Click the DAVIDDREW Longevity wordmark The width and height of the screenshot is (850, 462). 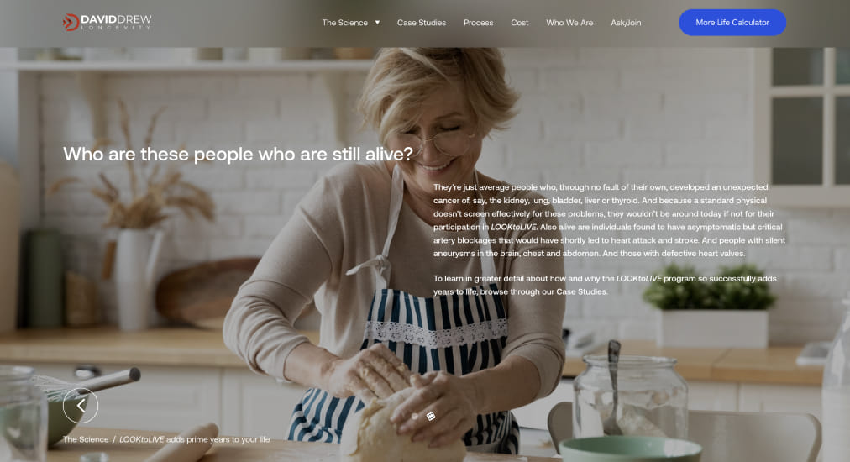coord(116,22)
